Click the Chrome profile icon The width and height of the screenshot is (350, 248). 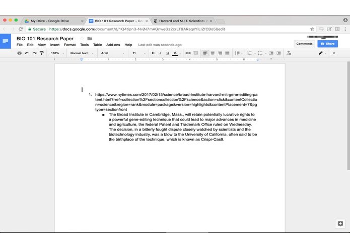click(x=345, y=20)
